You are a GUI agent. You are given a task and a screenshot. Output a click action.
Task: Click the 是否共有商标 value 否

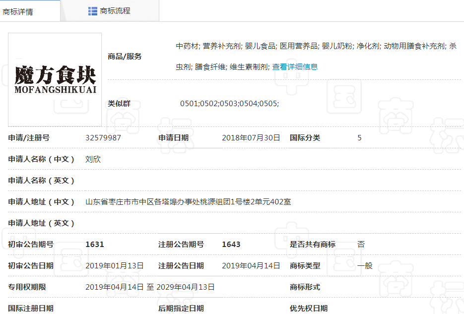361,245
